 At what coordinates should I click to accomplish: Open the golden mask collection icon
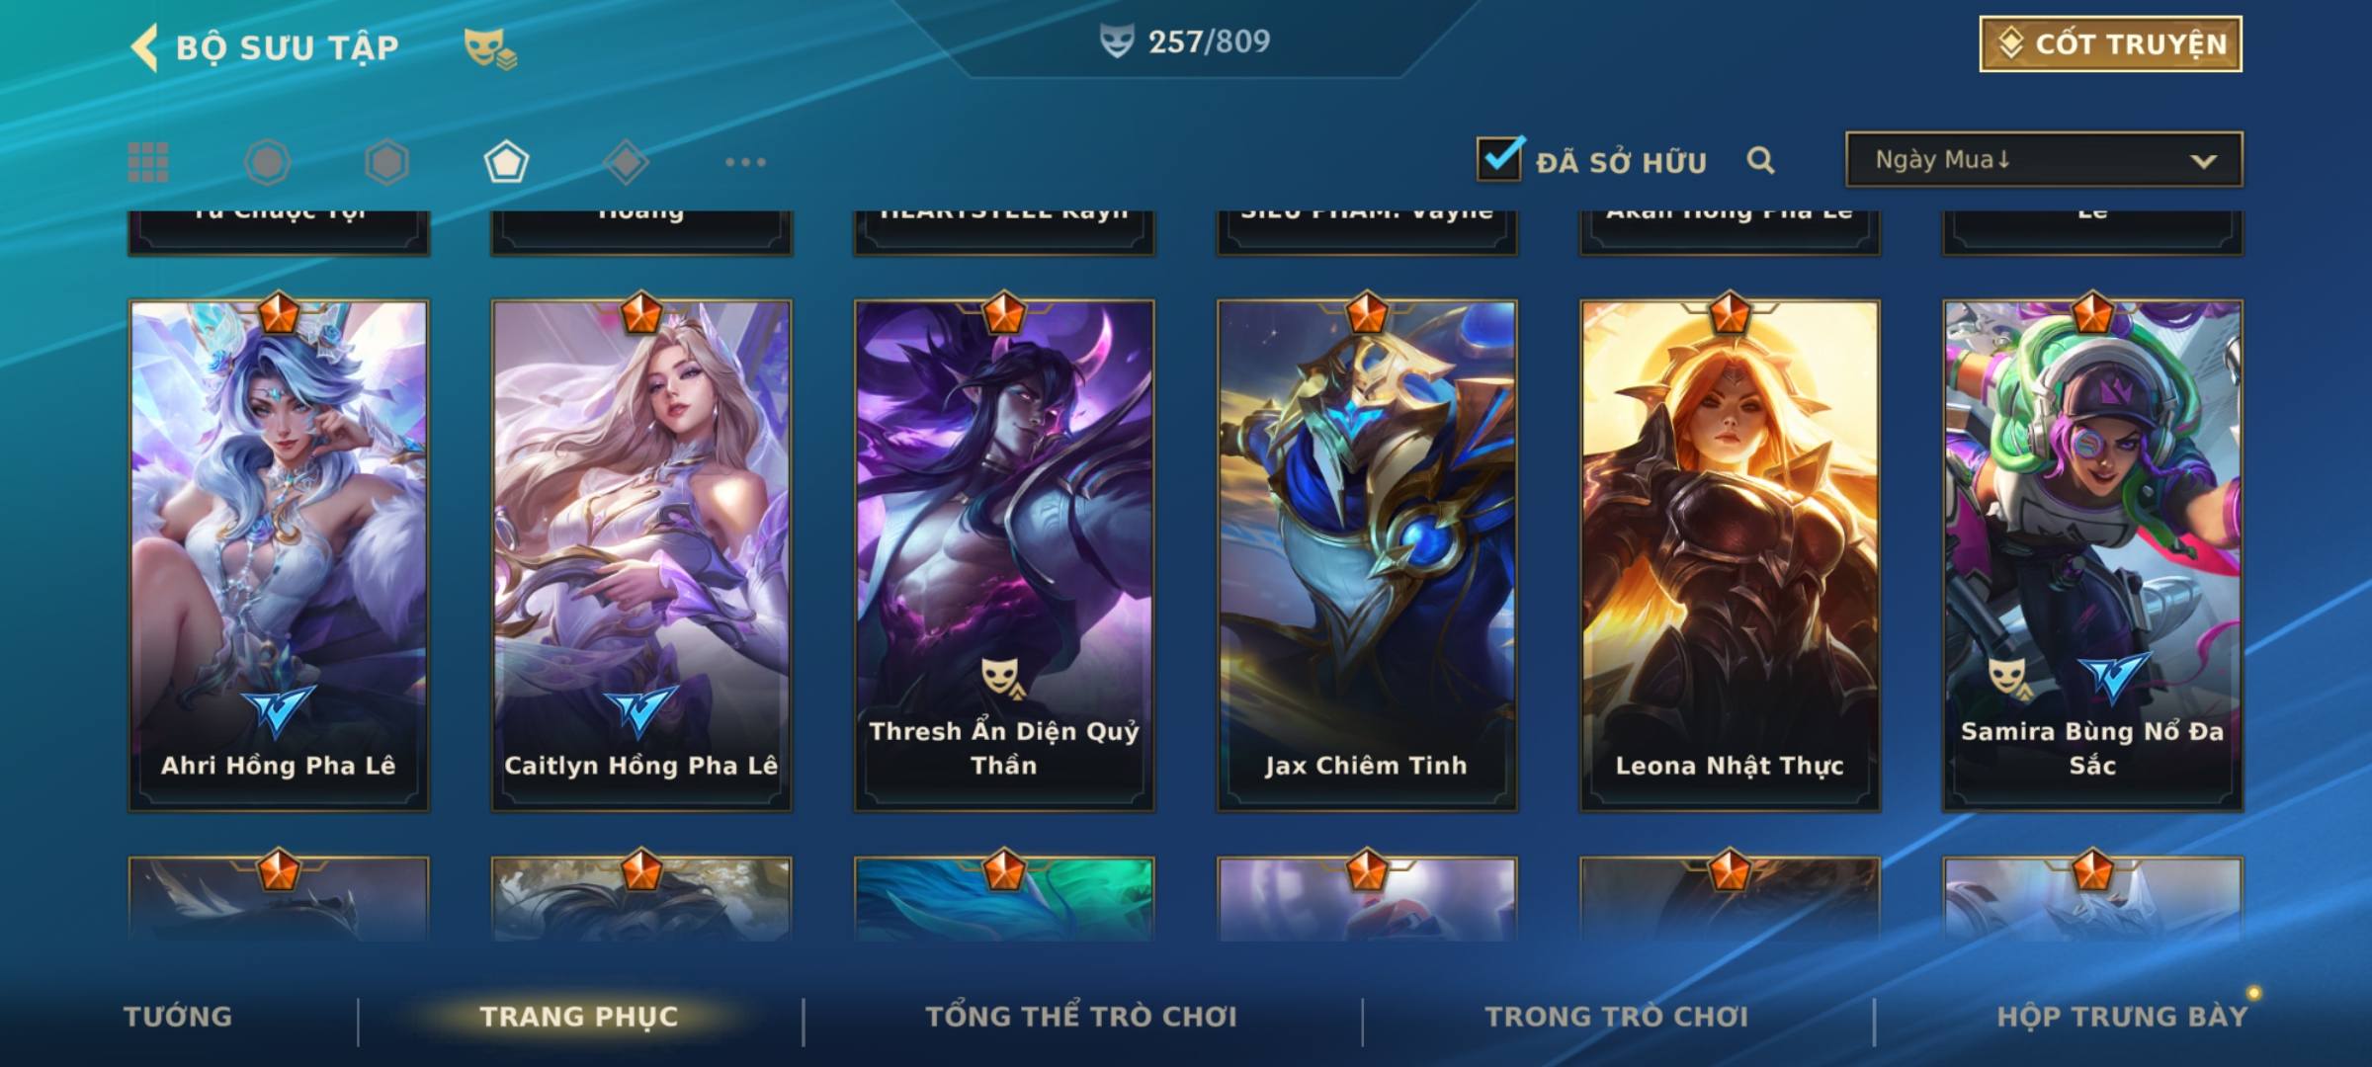pos(490,48)
